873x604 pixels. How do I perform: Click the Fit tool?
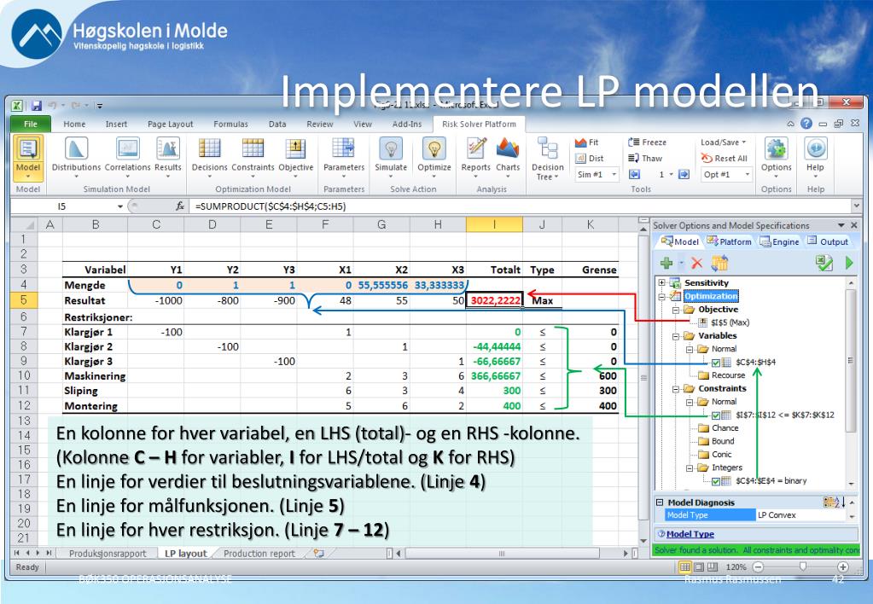[x=587, y=142]
